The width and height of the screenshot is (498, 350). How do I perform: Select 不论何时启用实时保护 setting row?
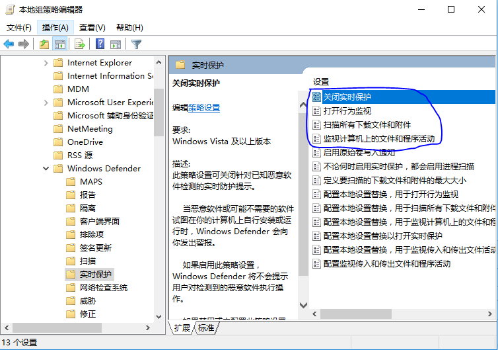398,167
